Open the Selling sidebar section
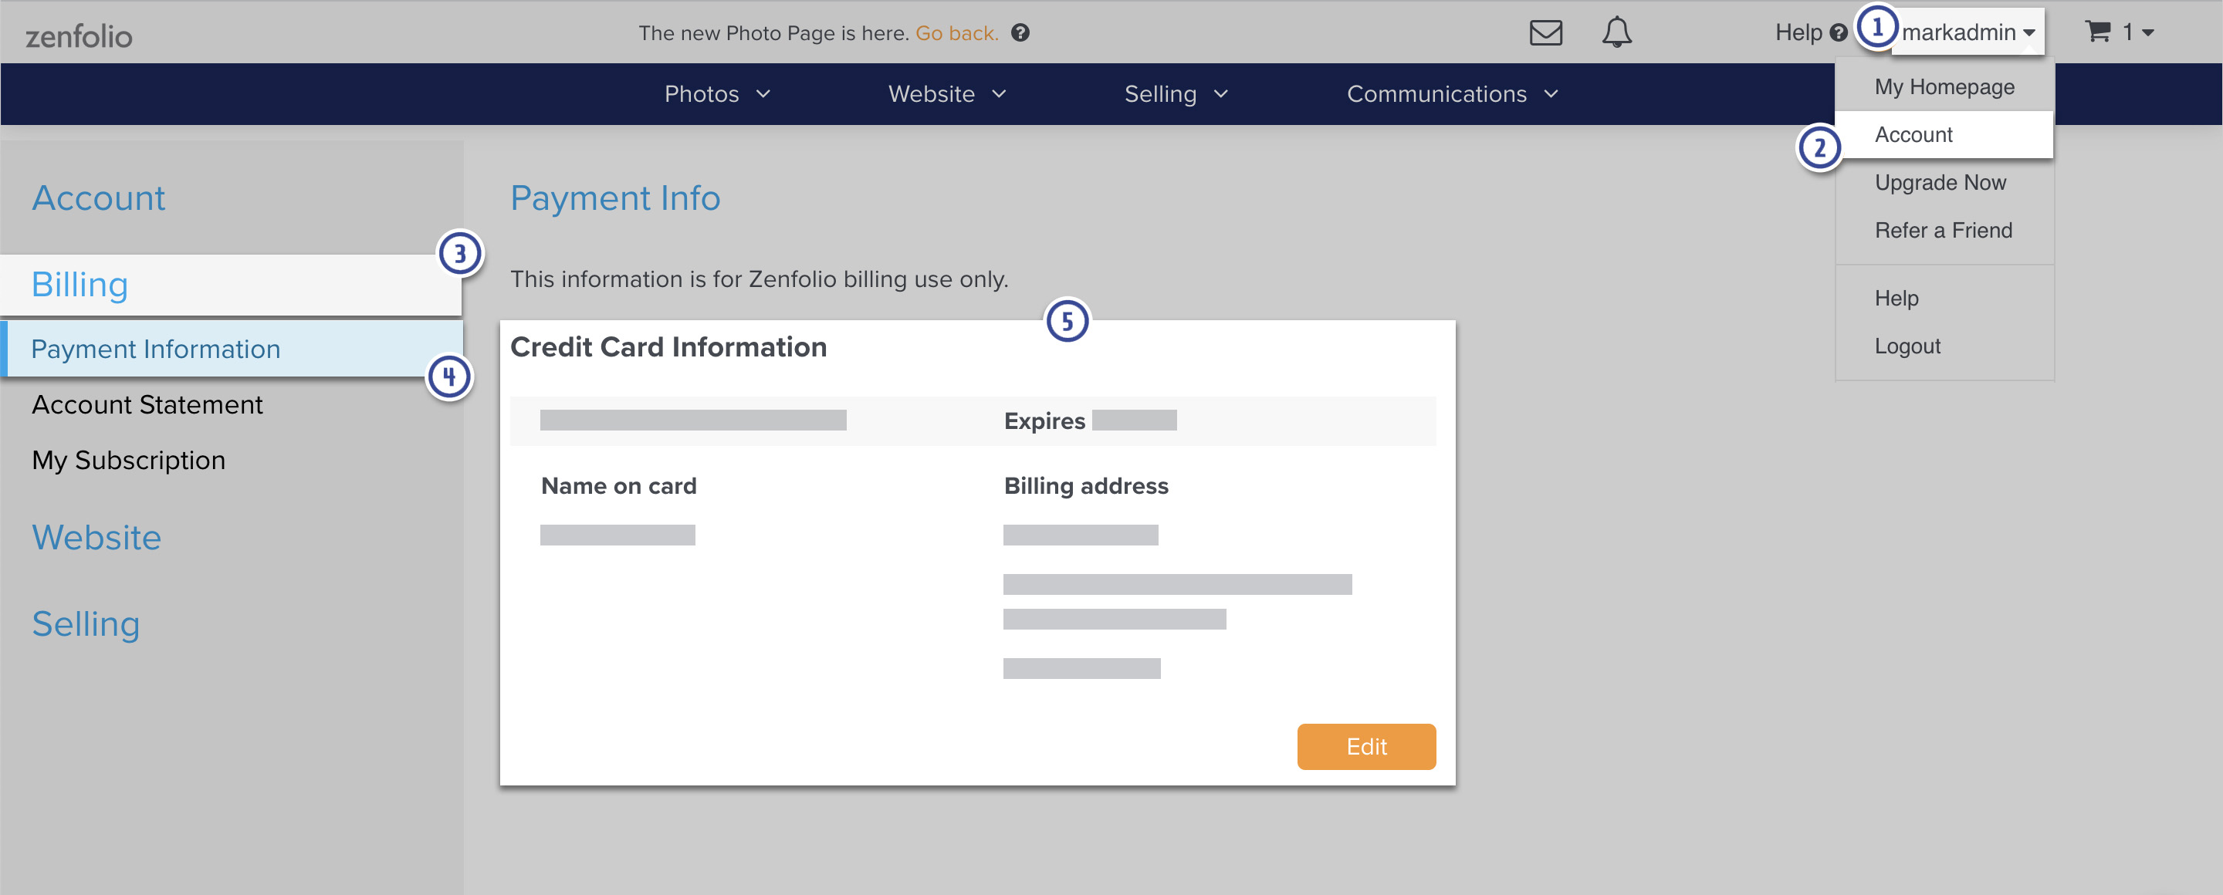Image resolution: width=2223 pixels, height=895 pixels. (86, 623)
